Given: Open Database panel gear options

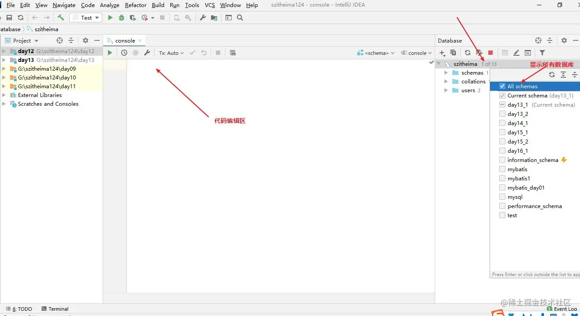Looking at the screenshot, I should click(x=564, y=40).
